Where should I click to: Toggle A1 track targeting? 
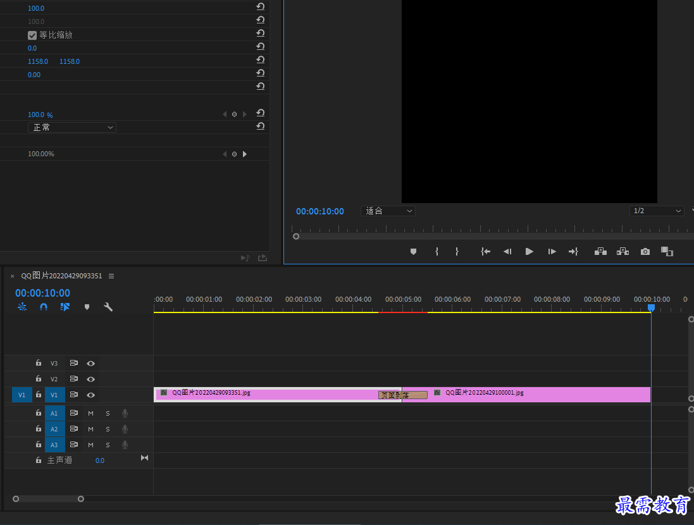pos(54,413)
